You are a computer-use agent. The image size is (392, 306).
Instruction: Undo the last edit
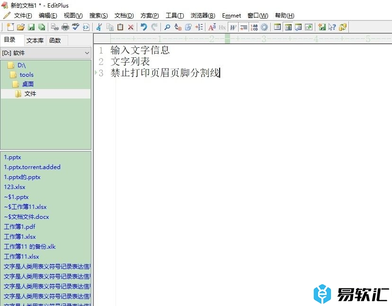pyautogui.click(x=144, y=27)
